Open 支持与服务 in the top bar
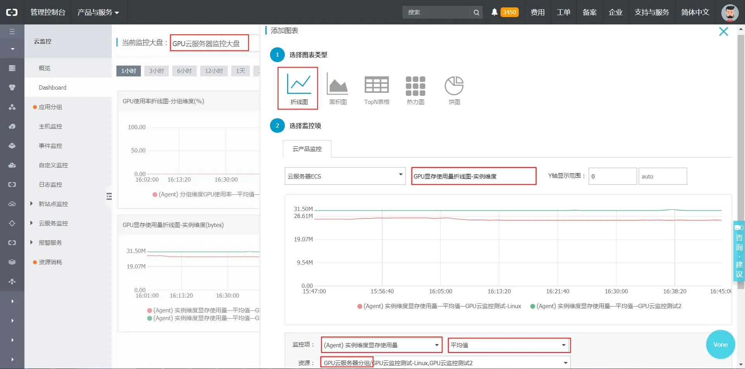Screen dimensions: 745x369 pyautogui.click(x=652, y=12)
